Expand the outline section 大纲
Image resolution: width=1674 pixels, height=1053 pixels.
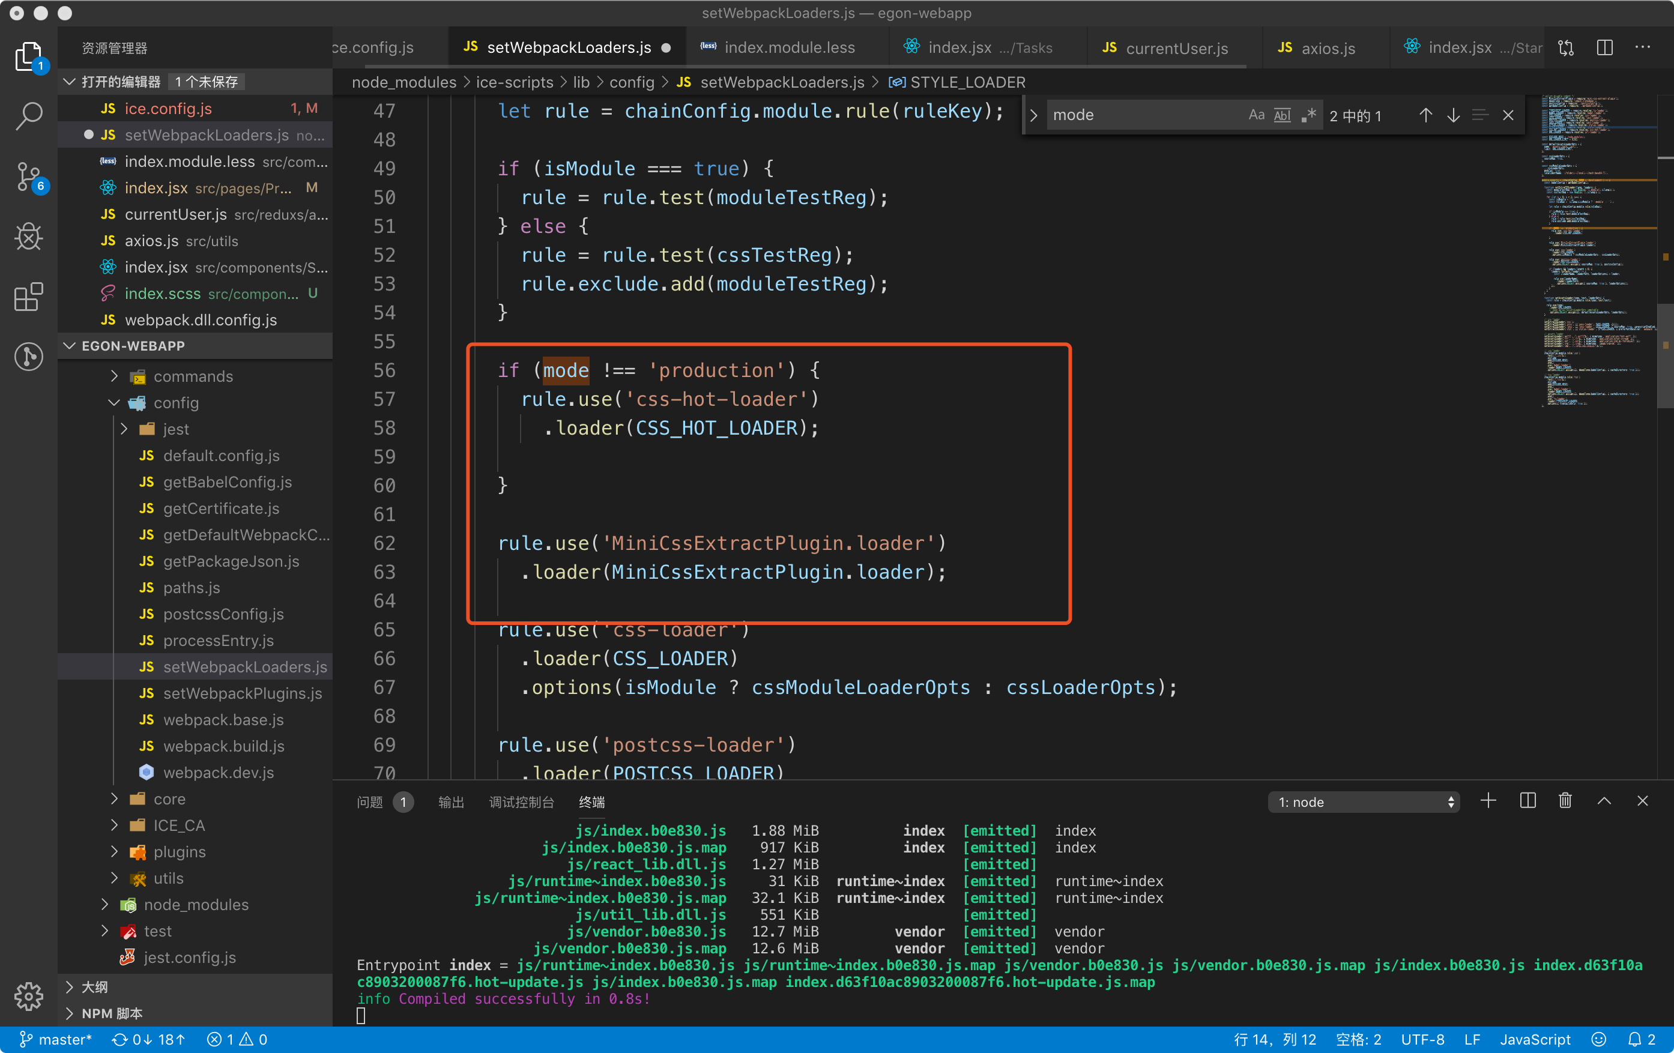[x=70, y=986]
